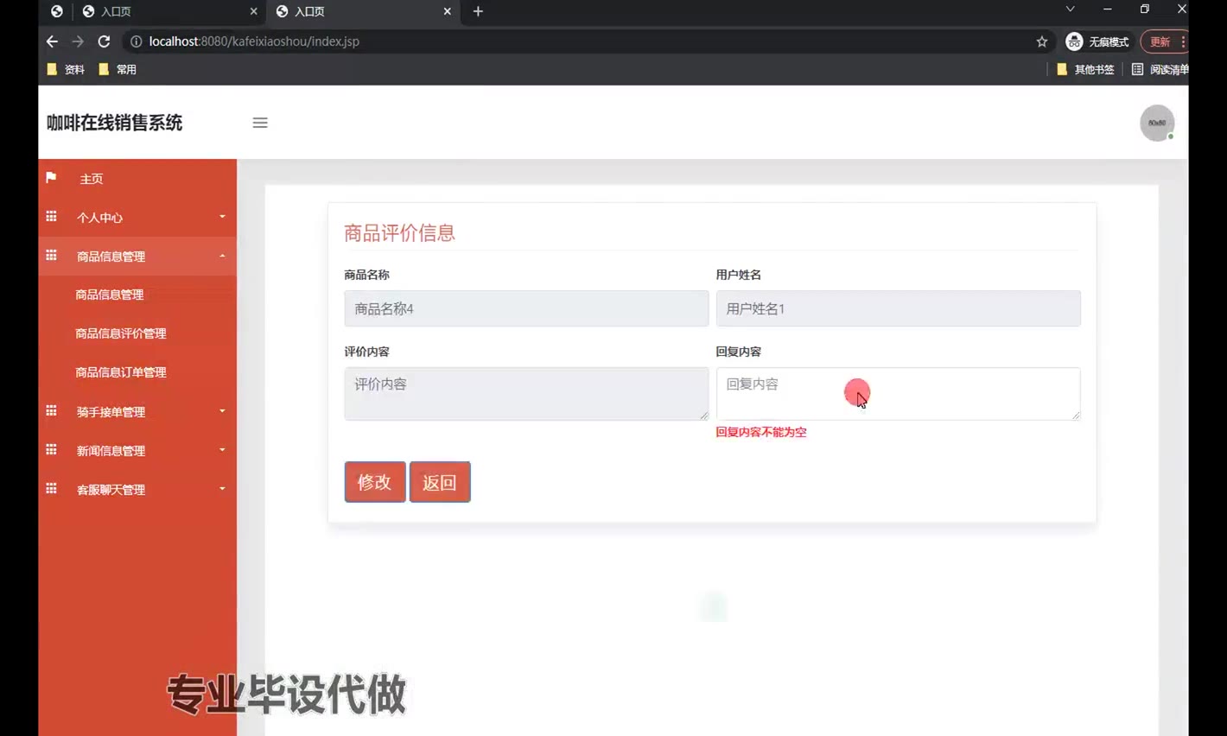Viewport: 1227px width, 736px height.
Task: Bookmark this page with star icon
Action: [x=1041, y=41]
